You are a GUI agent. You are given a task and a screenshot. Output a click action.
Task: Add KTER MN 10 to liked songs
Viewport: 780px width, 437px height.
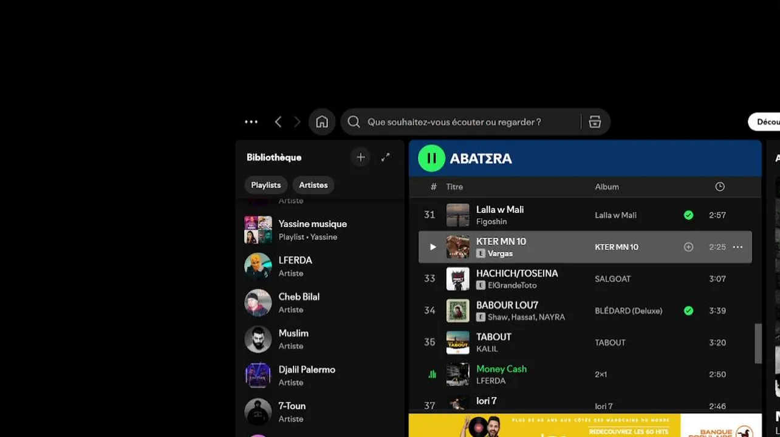tap(688, 247)
